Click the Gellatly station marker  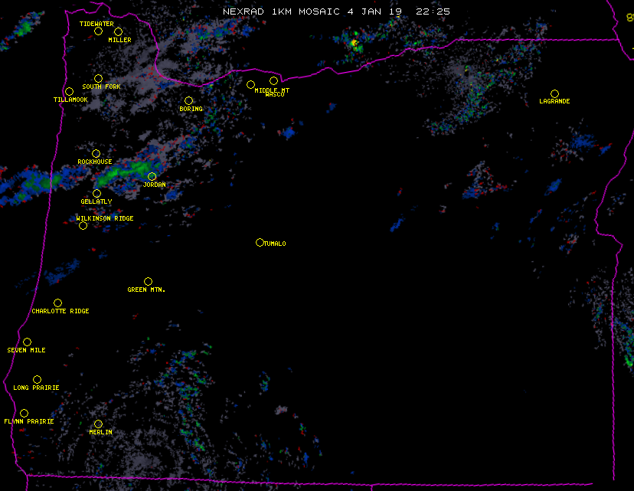(x=96, y=194)
